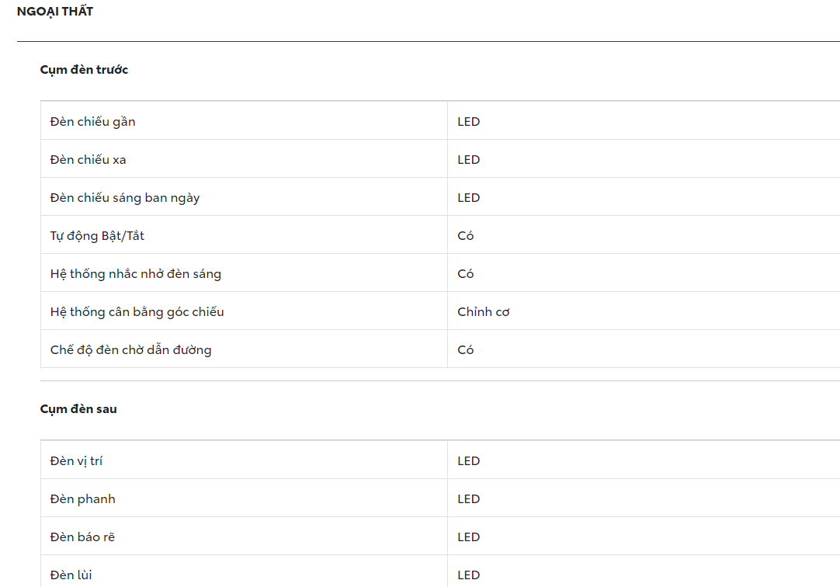Click the Đèn chiếu gần row label
The image size is (840, 587).
click(x=92, y=122)
